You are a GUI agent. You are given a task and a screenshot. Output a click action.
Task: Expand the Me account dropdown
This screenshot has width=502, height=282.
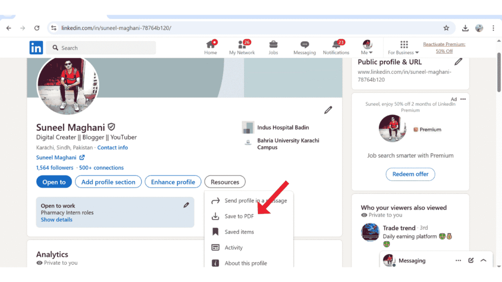tap(367, 47)
